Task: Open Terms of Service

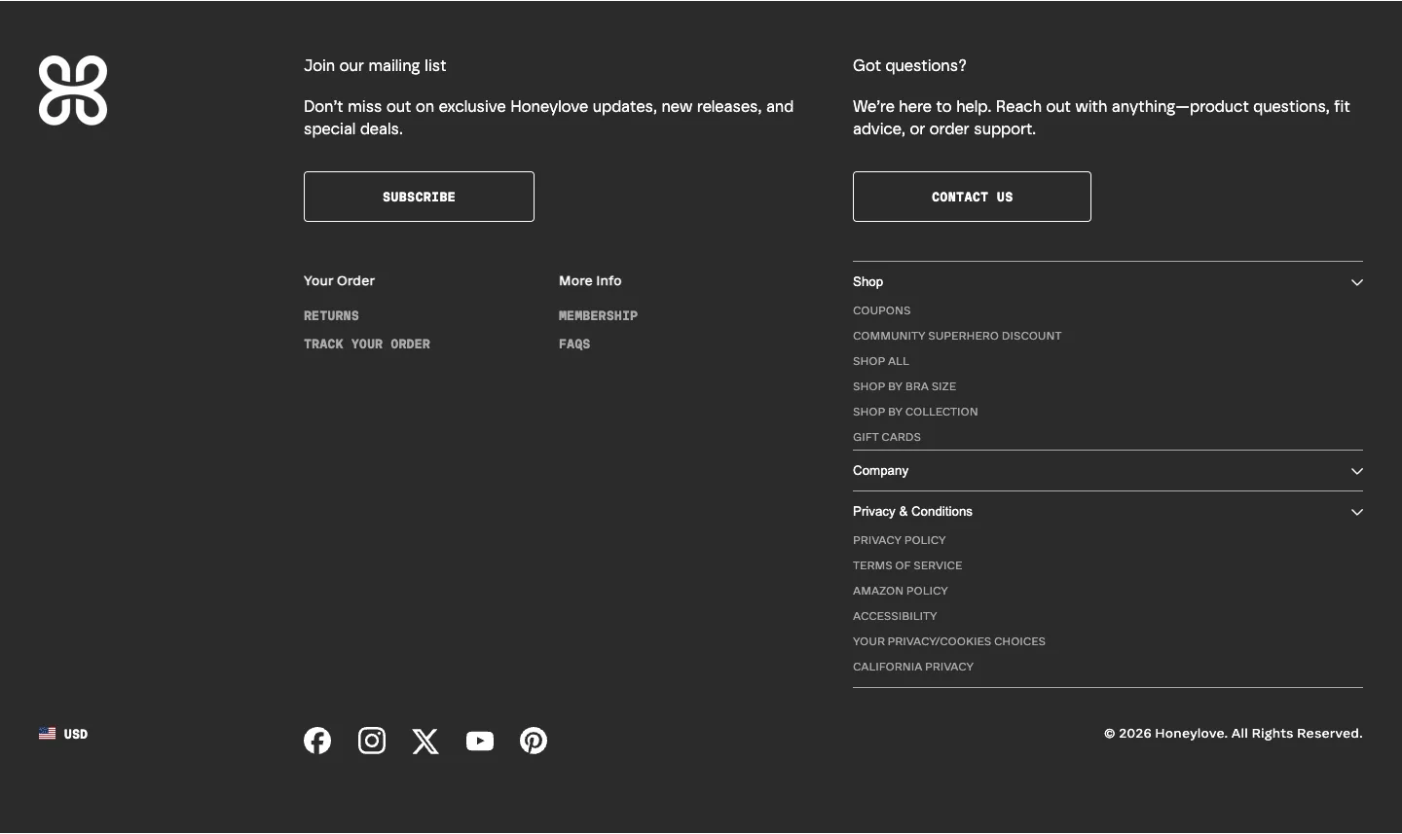Action: point(907,565)
